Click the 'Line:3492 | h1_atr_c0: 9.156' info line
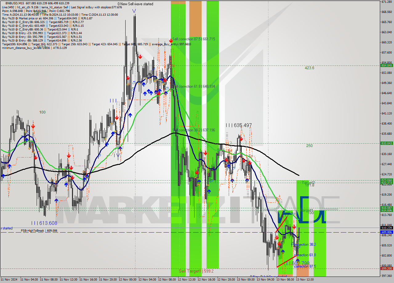394x283 pixels. point(20,7)
